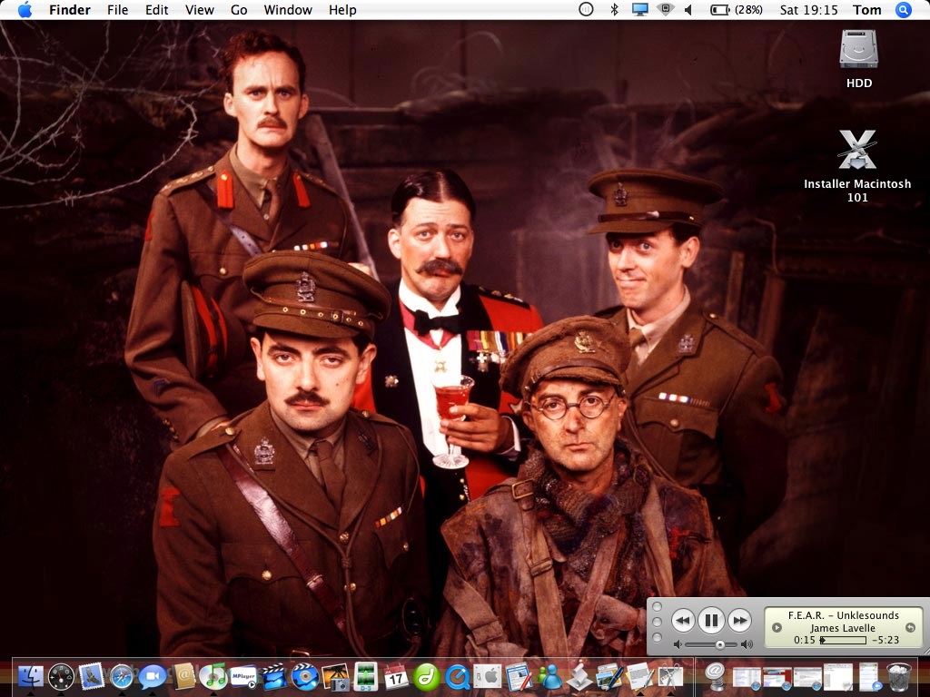Launch MPlayer from the Dock
This screenshot has width=930, height=697.
pyautogui.click(x=243, y=676)
